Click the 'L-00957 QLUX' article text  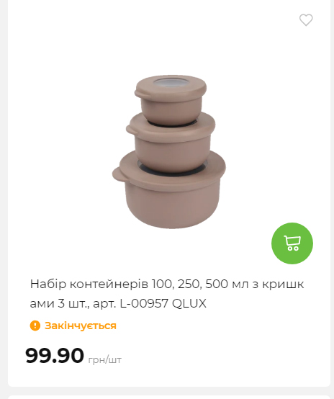coord(163,303)
